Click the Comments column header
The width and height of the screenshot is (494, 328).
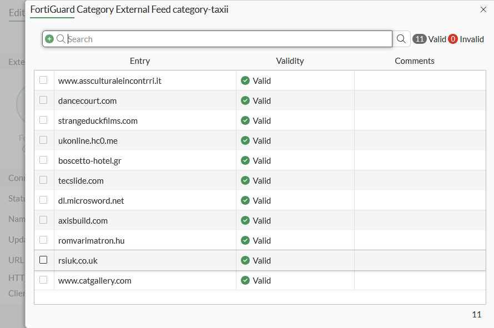pos(415,61)
